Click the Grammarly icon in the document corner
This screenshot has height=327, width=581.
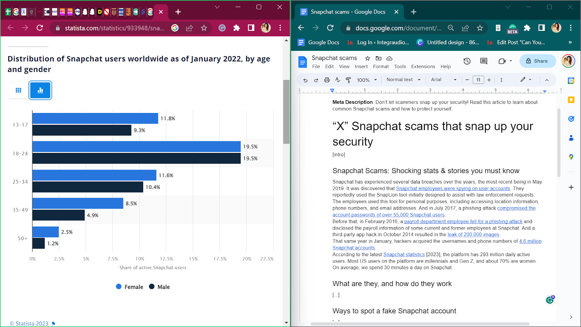(549, 299)
